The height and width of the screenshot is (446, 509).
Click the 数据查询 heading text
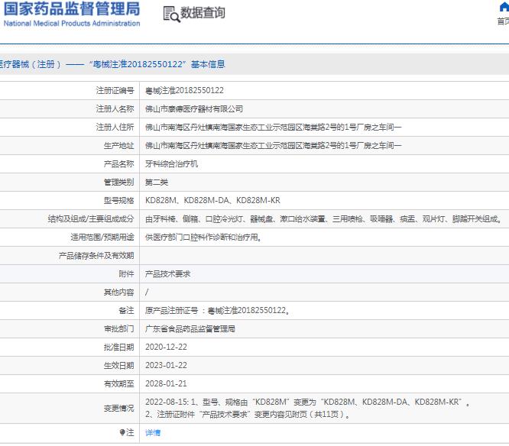click(x=203, y=13)
